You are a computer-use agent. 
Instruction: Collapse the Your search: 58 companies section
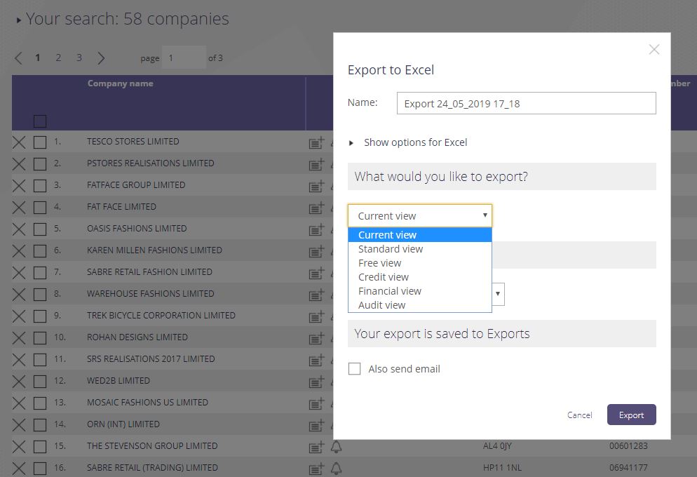[19, 20]
